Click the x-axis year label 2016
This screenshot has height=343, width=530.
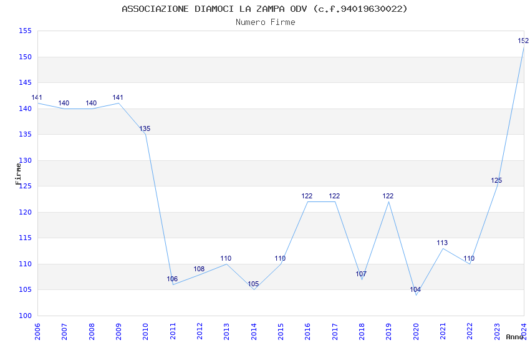click(x=307, y=332)
